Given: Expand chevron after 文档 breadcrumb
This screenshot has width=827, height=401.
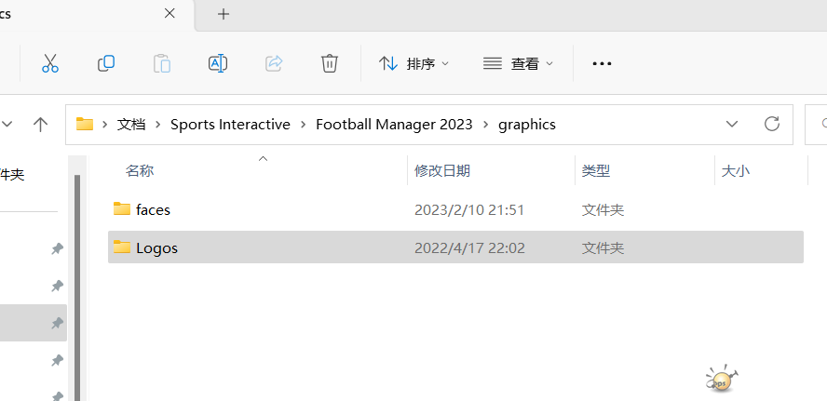Looking at the screenshot, I should click(x=157, y=125).
